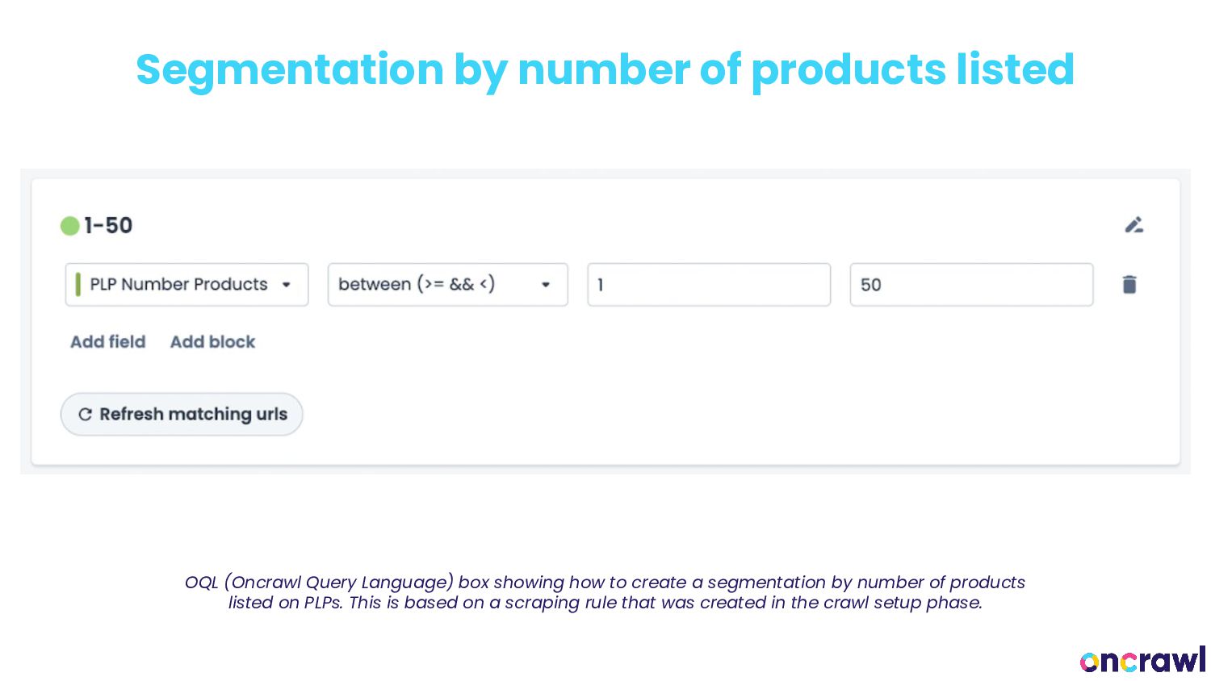This screenshot has width=1211, height=681.
Task: Click the green bar inside PLP field selector
Action: pos(78,285)
